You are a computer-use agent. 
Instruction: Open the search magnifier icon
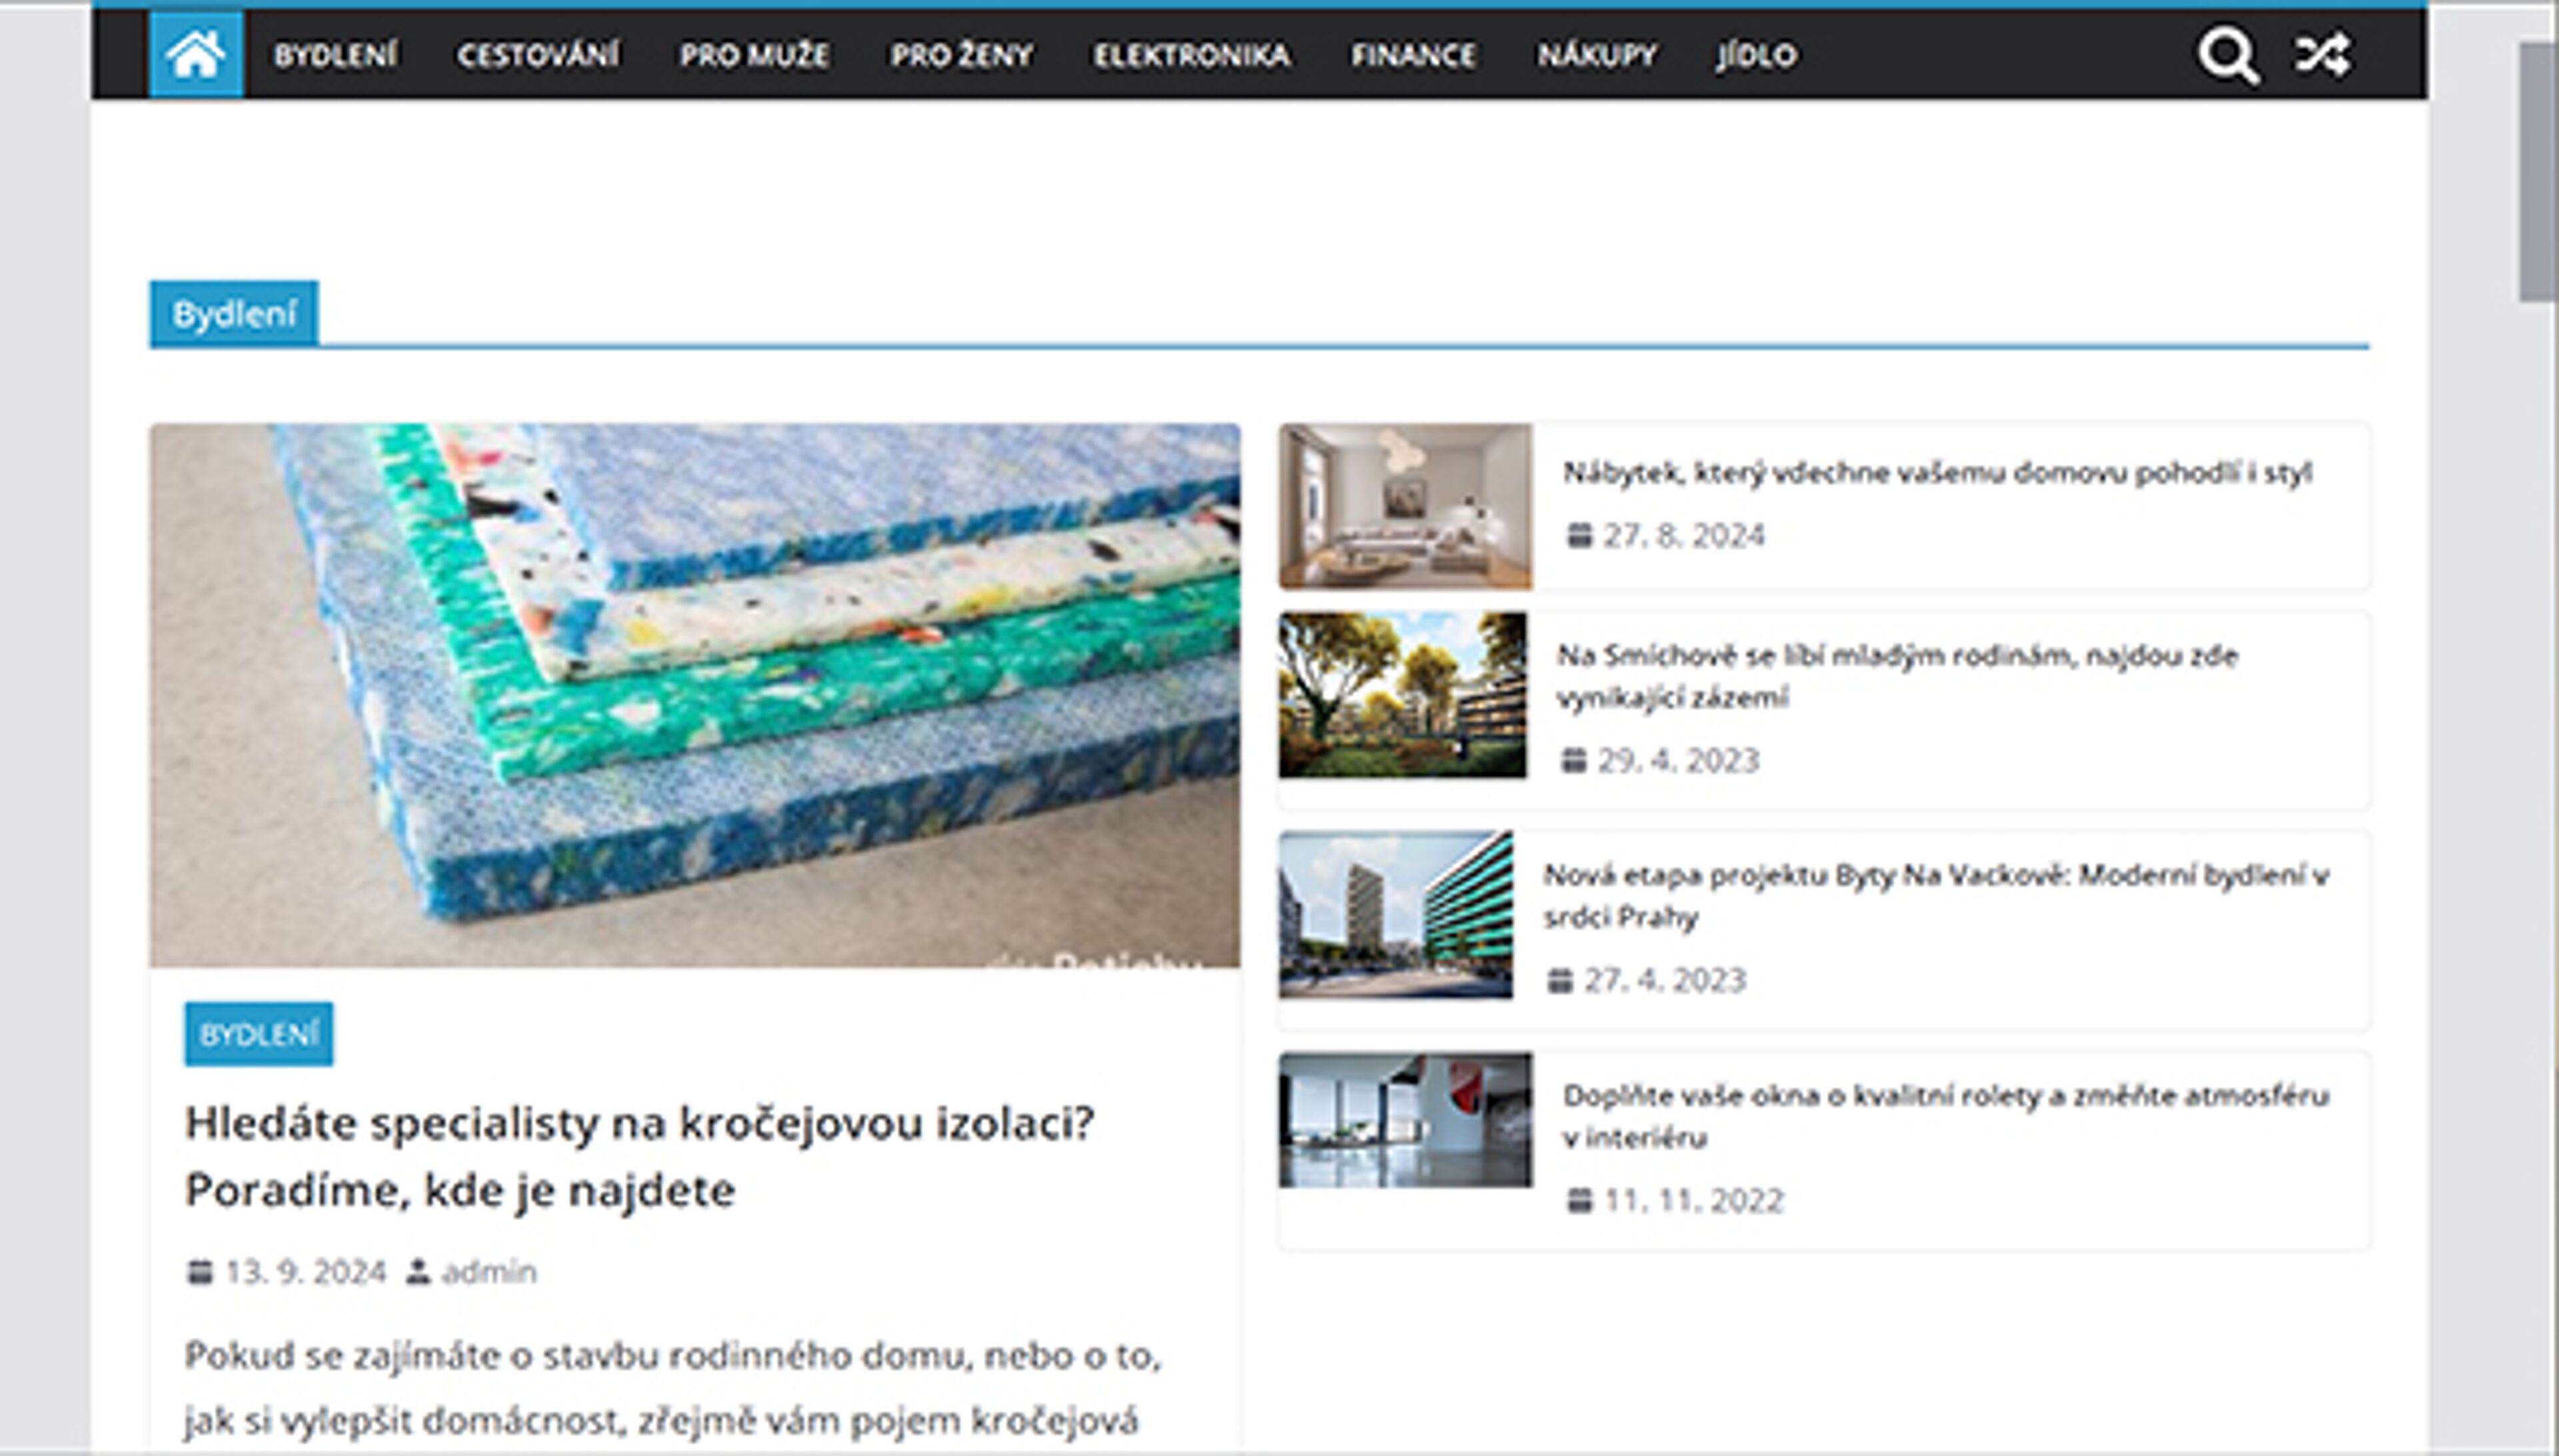pos(2227,55)
